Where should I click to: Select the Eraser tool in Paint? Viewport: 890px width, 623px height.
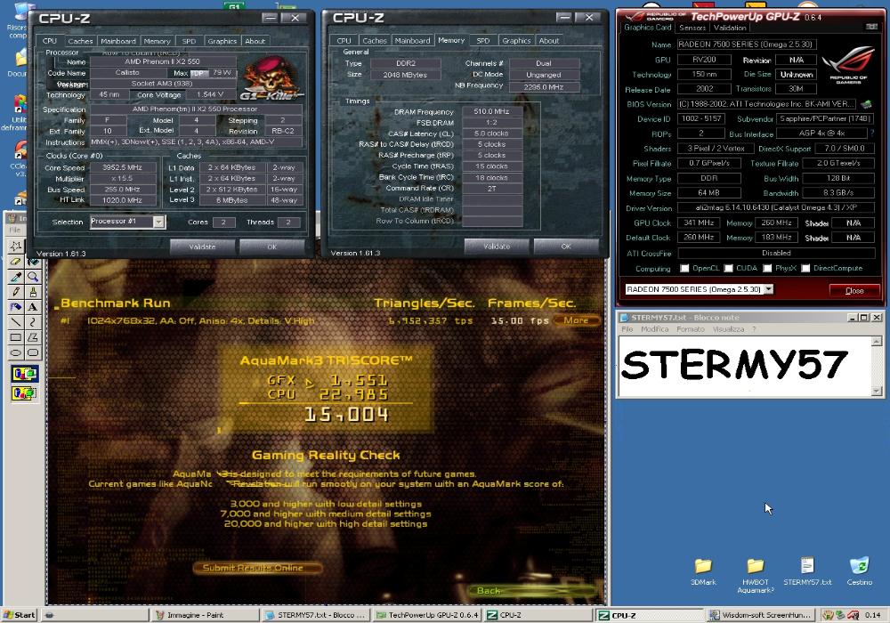15,262
